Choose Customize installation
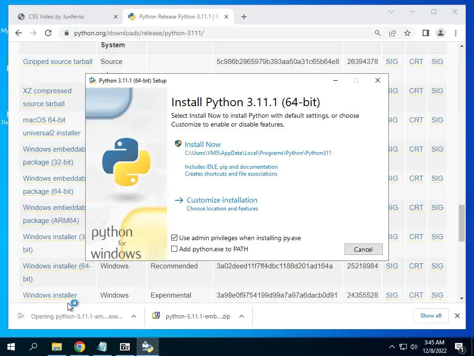Image resolution: width=474 pixels, height=356 pixels. 222,200
